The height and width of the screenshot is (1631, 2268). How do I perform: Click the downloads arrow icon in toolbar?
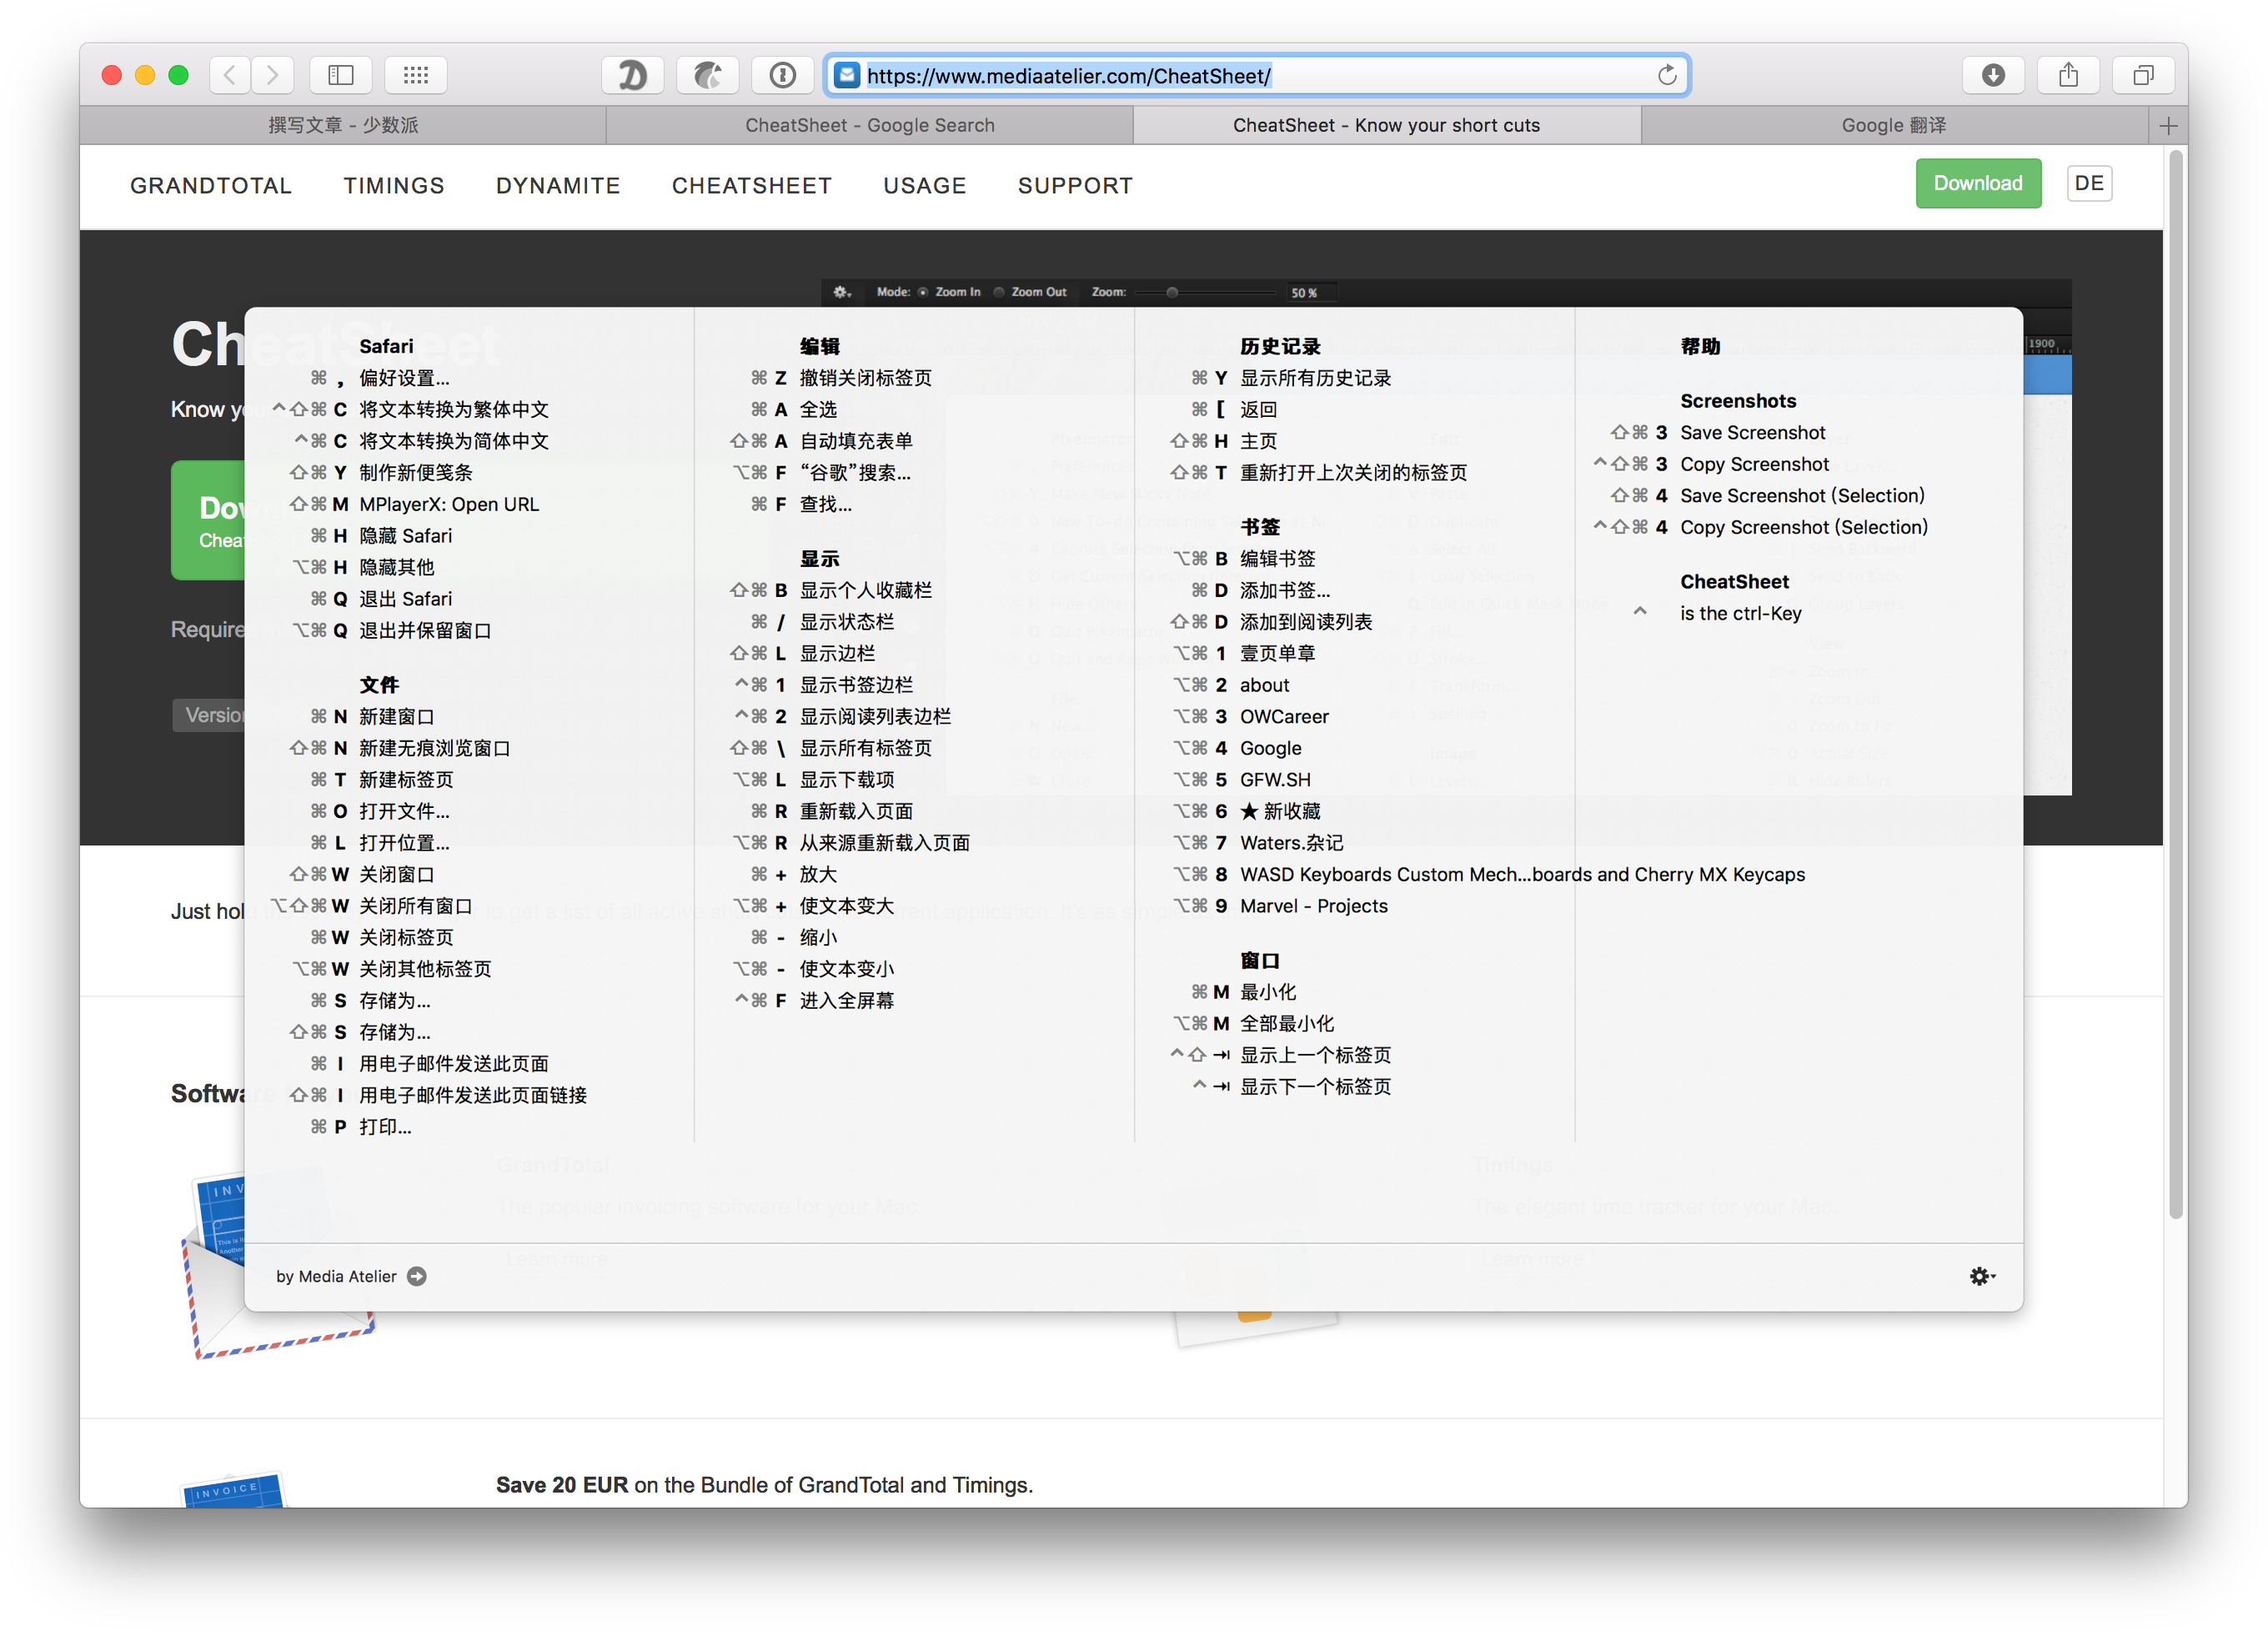1991,76
